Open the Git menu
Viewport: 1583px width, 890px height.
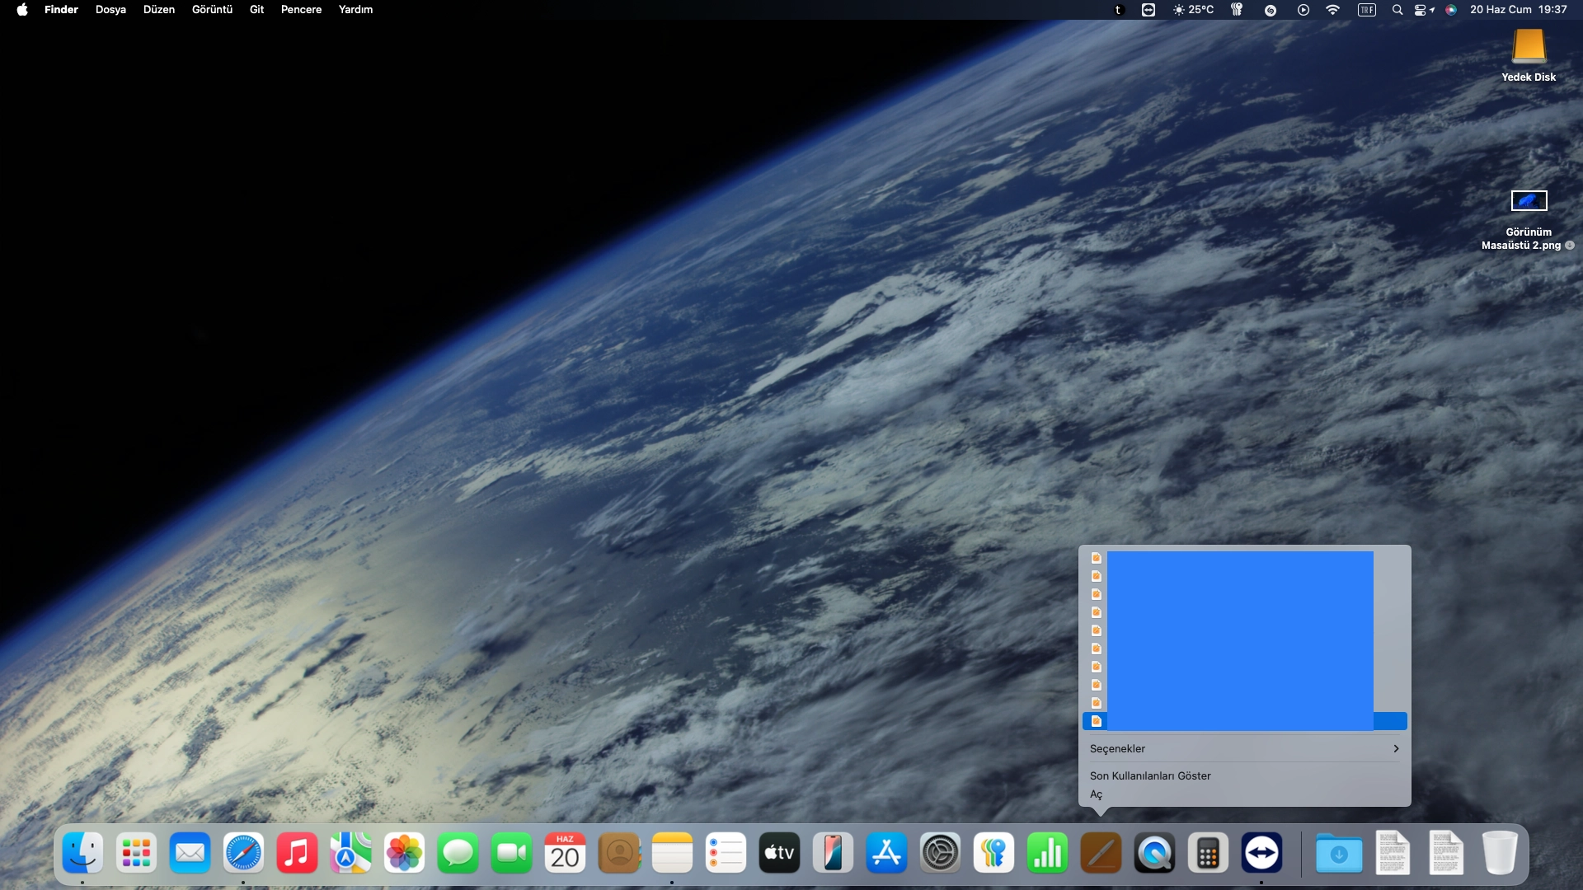256,10
